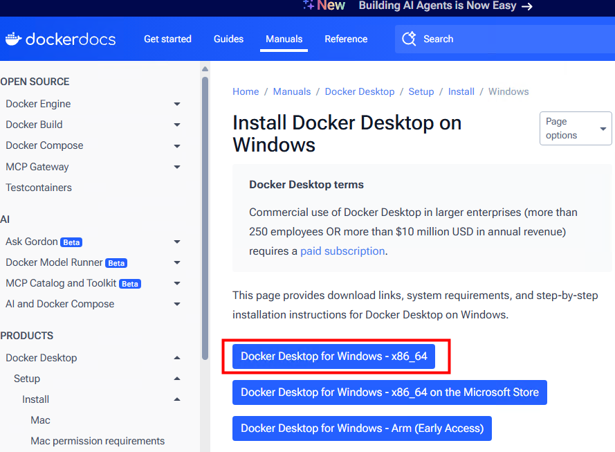The width and height of the screenshot is (615, 452).
Task: Expand the Docker Engine sidebar item
Action: 177,104
